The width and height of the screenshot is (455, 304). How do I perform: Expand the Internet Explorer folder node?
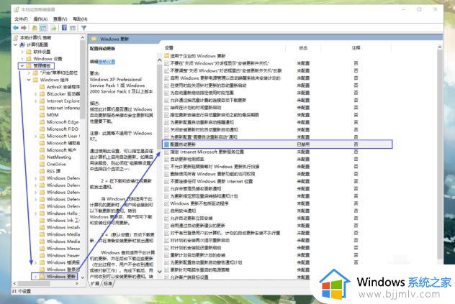[x=36, y=101]
